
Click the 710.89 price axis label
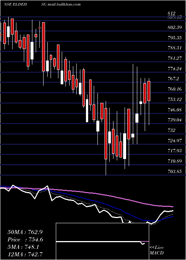tap(174, 161)
